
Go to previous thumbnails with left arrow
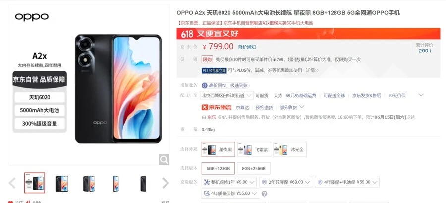[12, 183]
